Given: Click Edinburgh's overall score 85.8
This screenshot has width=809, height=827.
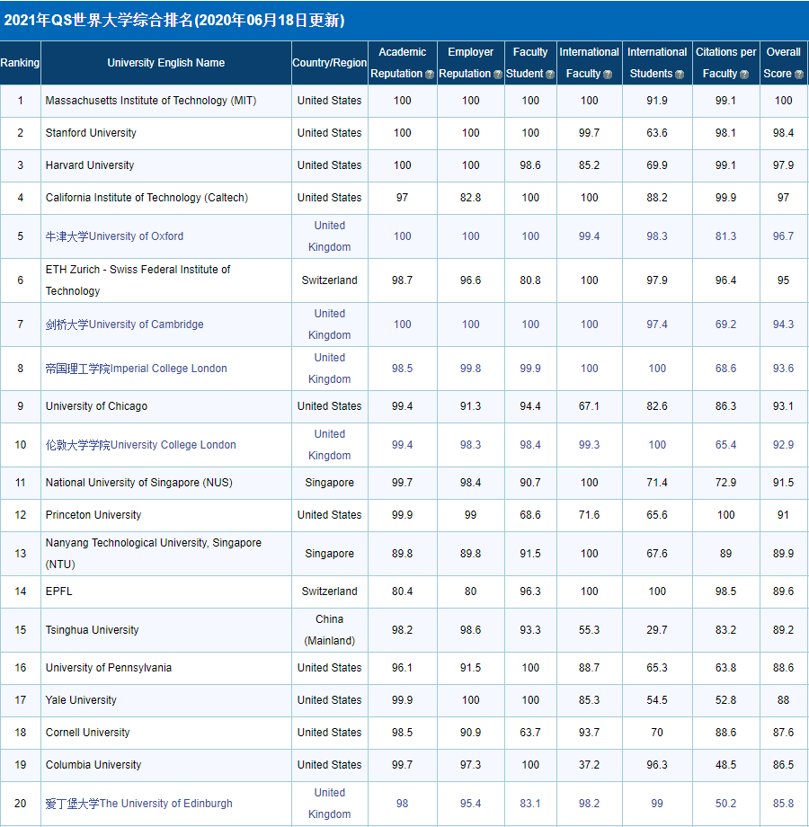Looking at the screenshot, I should 783,804.
